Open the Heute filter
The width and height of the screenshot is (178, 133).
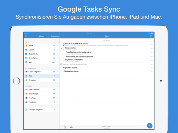[42, 46]
